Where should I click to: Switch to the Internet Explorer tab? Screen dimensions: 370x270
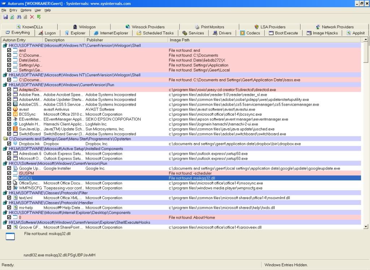[x=111, y=33]
